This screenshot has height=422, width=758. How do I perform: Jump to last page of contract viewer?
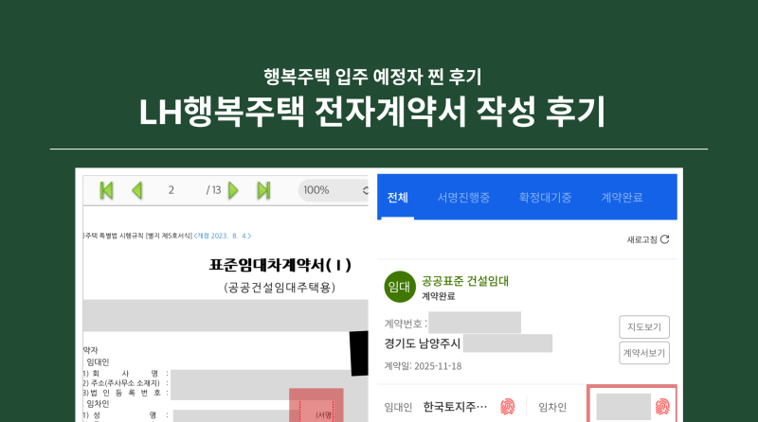(x=264, y=190)
